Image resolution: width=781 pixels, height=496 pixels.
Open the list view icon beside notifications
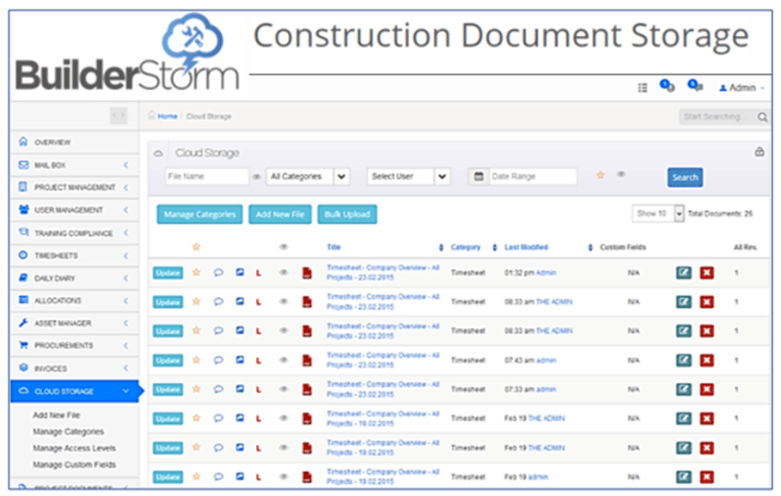click(x=643, y=88)
